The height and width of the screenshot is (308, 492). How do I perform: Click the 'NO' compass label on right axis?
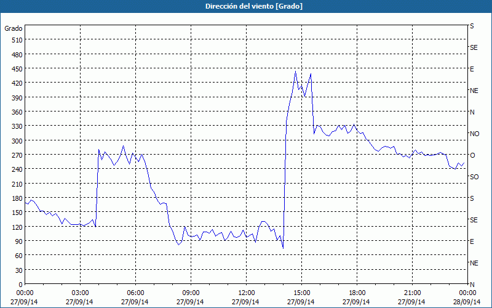pos(474,134)
